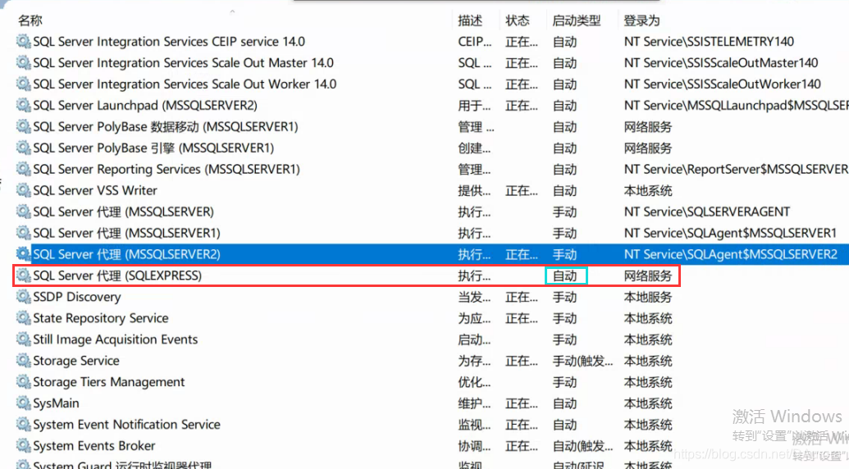Click 优化... description of Storage Tiers Management

(474, 382)
